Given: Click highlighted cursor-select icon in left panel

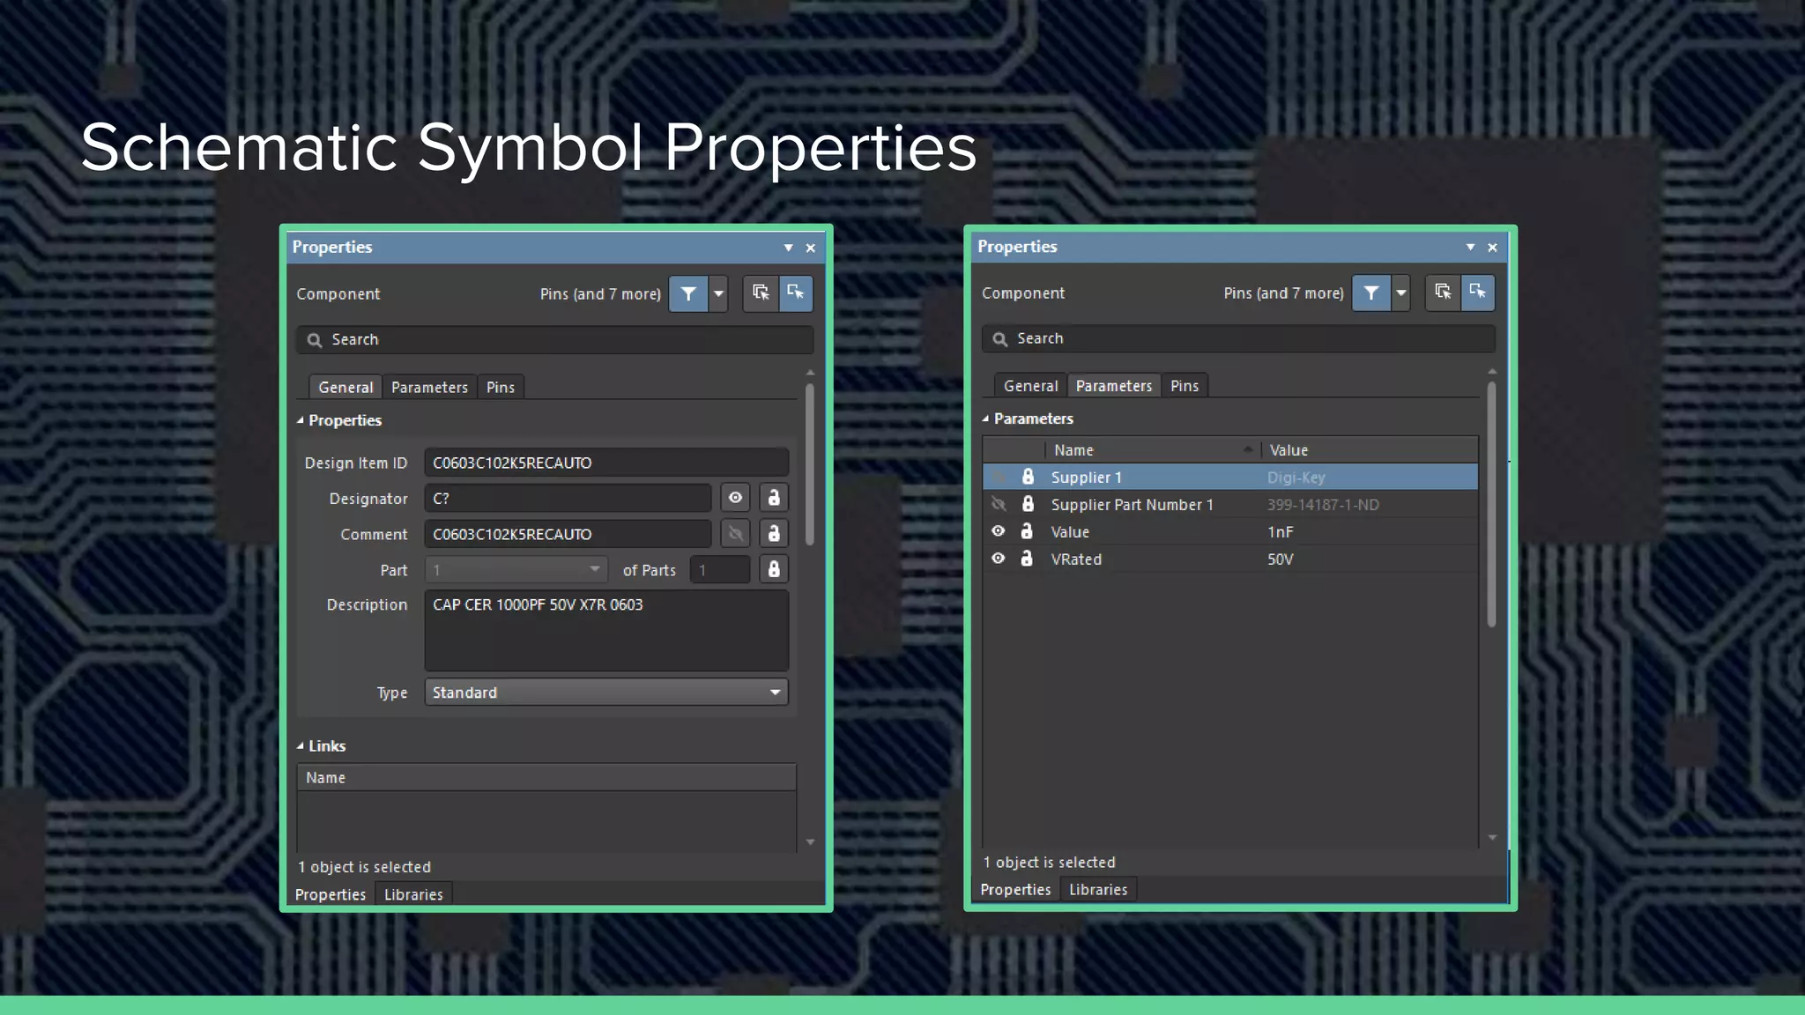Looking at the screenshot, I should coord(796,293).
